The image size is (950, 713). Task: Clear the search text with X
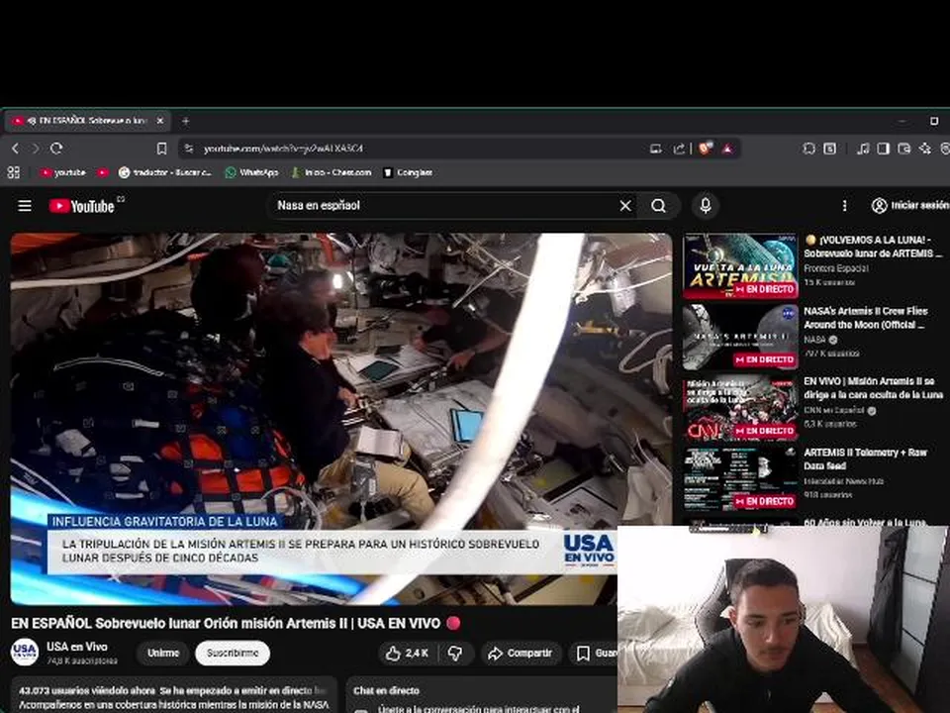(625, 206)
